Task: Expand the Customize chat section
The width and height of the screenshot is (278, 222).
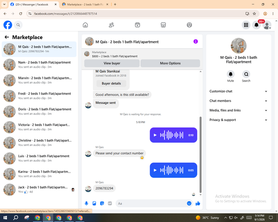Action: (239, 91)
